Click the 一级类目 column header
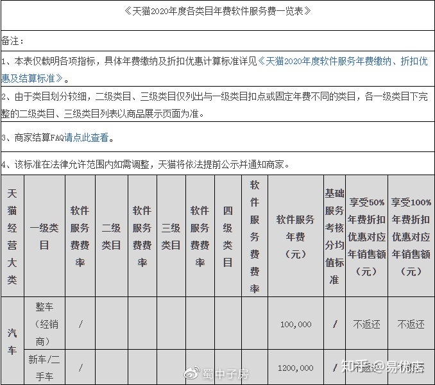The height and width of the screenshot is (385, 435). 44,236
